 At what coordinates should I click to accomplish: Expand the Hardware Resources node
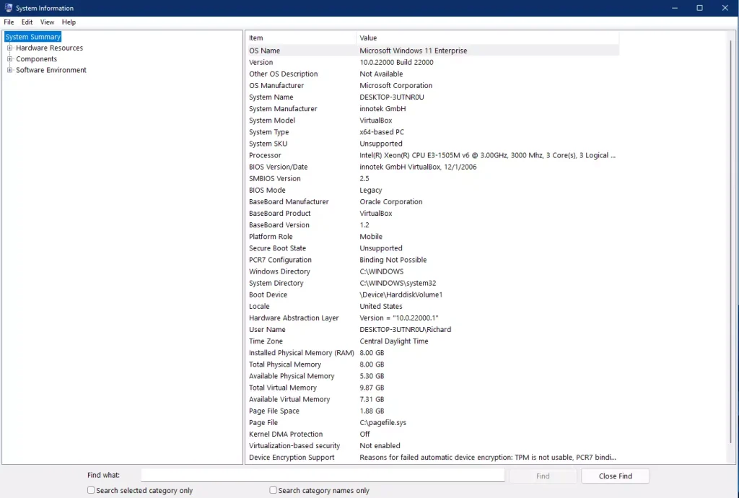tap(9, 48)
